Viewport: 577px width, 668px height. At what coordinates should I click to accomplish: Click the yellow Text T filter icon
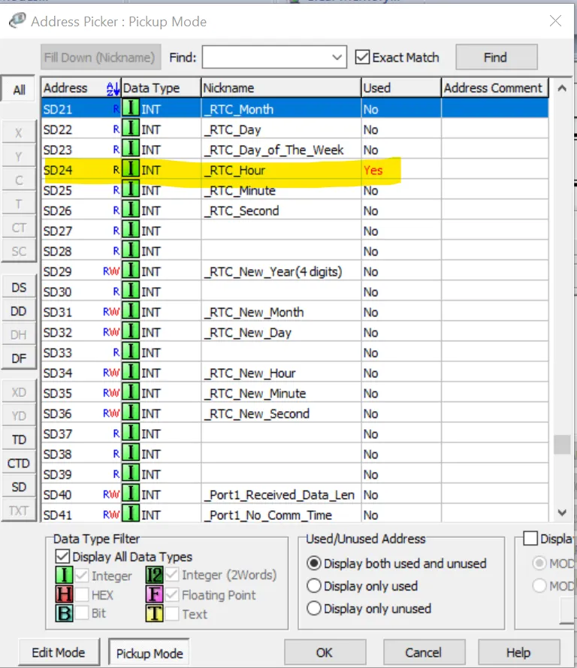(x=154, y=613)
